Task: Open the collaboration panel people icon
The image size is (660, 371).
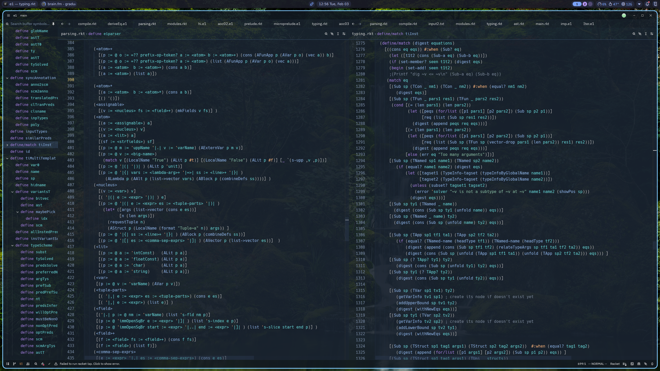Action: pos(28,364)
